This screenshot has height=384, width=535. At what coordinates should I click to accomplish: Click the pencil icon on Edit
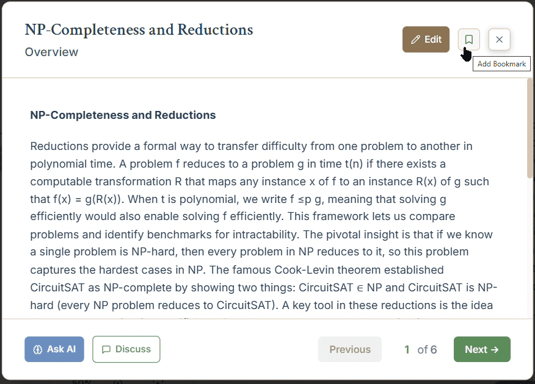pos(416,40)
